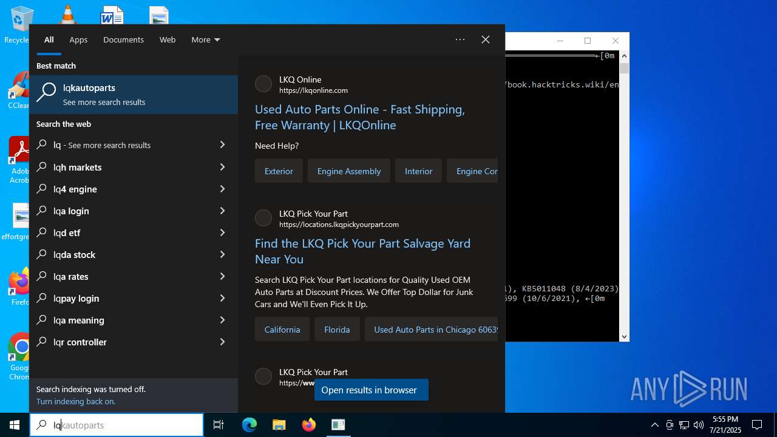The image size is (777, 437).
Task: Open the lqkautoparts best match result
Action: pyautogui.click(x=134, y=95)
